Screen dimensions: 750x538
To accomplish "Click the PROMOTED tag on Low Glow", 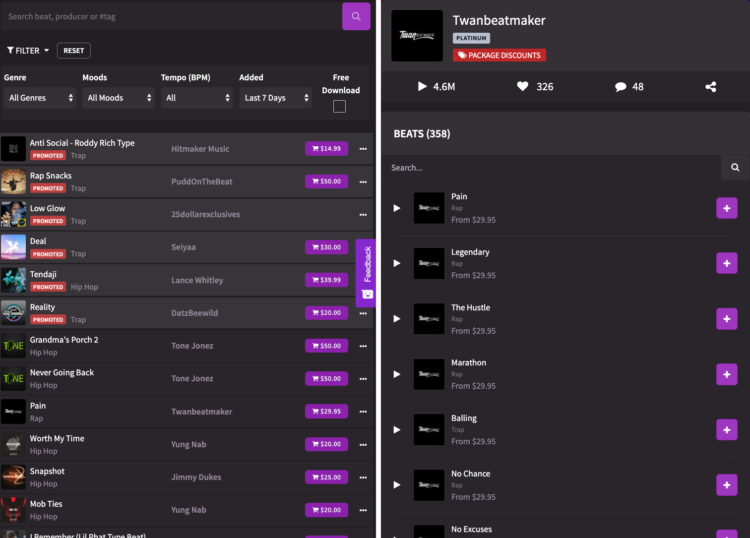I will (48, 221).
